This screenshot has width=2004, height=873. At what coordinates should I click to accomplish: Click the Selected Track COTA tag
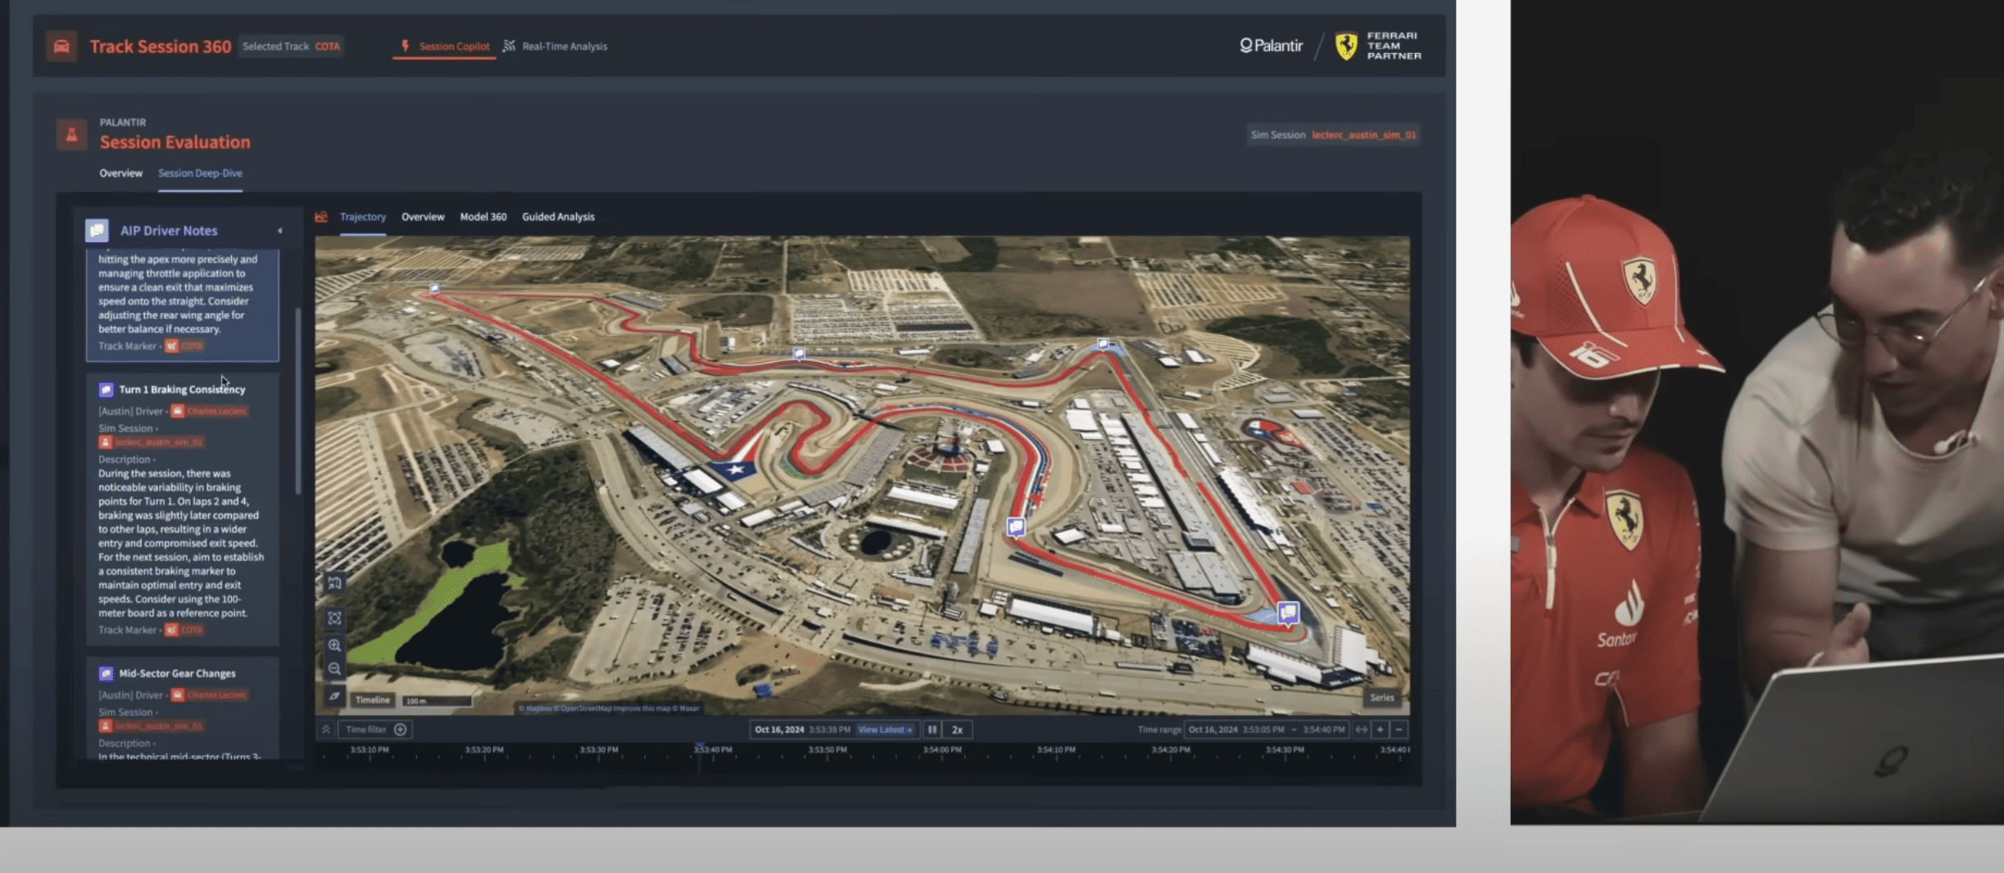click(292, 47)
